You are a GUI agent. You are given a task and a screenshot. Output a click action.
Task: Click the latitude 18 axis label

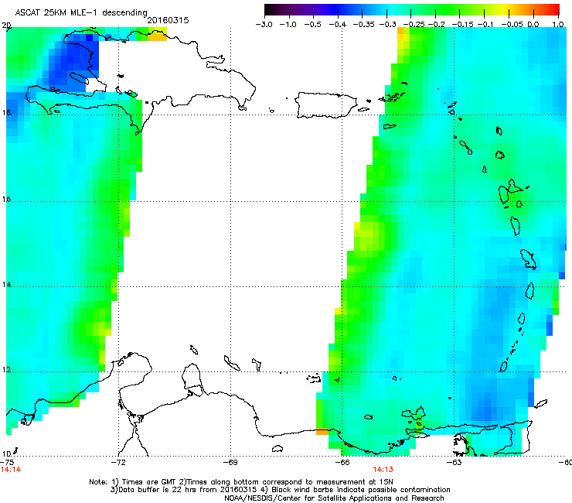click(x=6, y=112)
